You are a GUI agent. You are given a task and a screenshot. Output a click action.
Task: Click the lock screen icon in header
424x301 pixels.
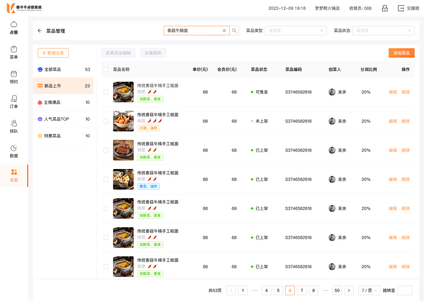click(385, 8)
